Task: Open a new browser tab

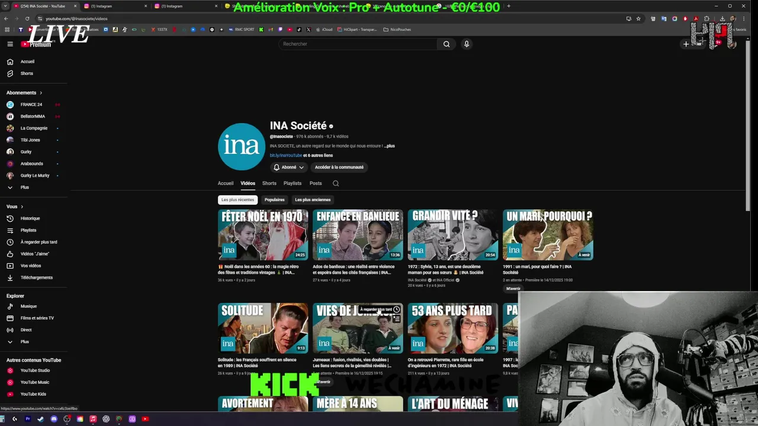Action: click(x=509, y=6)
